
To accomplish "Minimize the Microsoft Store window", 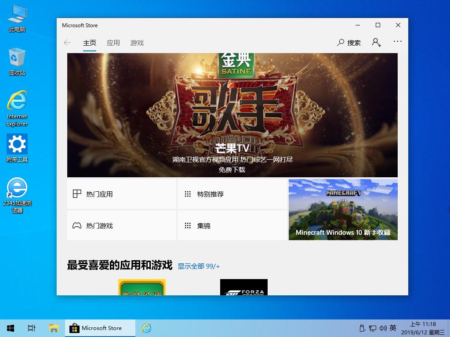I will (358, 25).
